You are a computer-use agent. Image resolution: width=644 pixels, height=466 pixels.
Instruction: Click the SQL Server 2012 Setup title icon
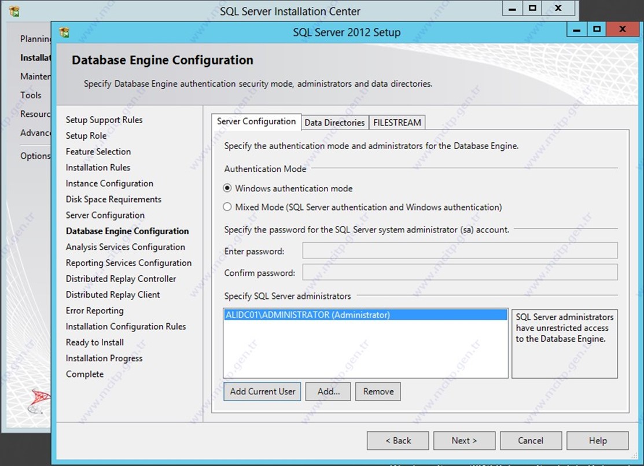tap(64, 32)
